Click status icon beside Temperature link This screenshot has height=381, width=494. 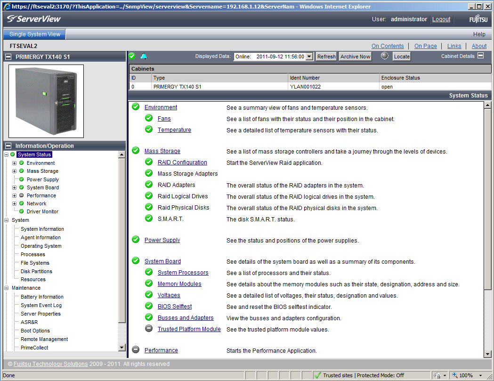click(149, 130)
